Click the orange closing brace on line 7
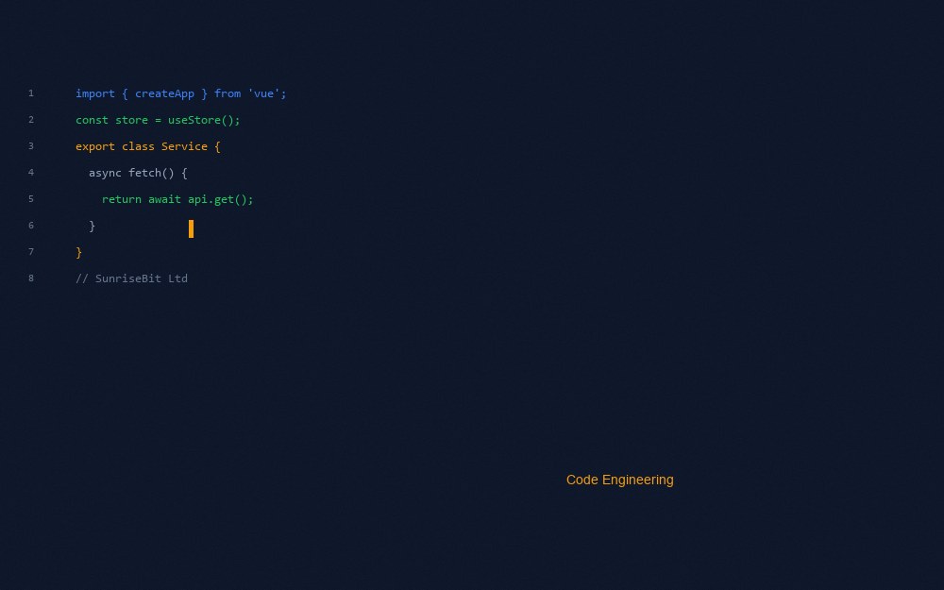The image size is (944, 590). [x=79, y=253]
